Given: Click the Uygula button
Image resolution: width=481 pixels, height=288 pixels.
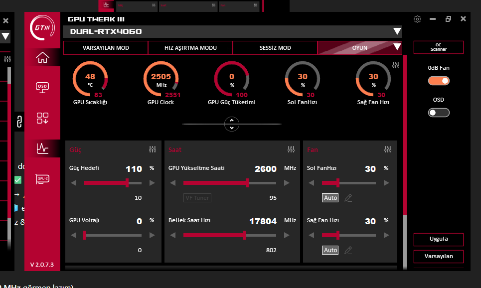Looking at the screenshot, I should click(x=438, y=239).
